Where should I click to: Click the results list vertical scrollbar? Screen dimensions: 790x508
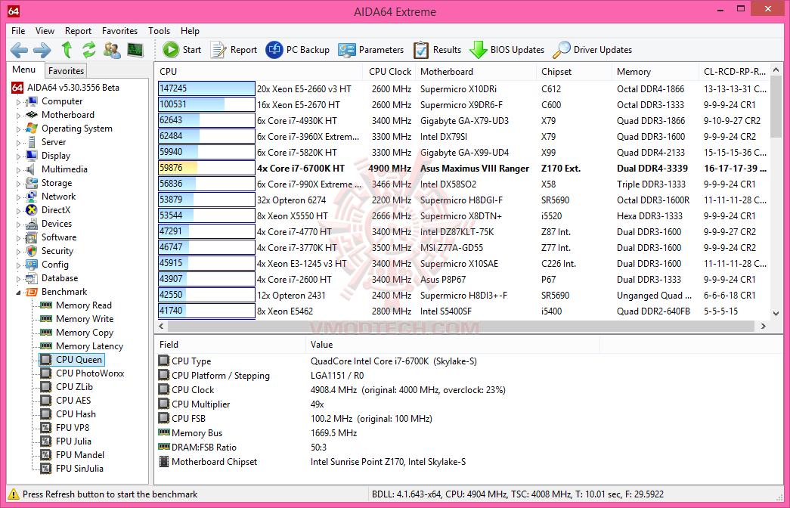776,191
